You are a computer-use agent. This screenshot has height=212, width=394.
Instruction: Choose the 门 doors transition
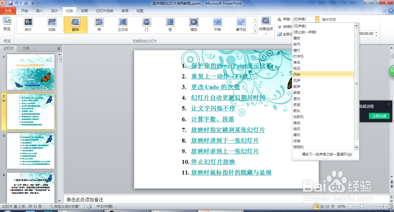click(x=146, y=25)
